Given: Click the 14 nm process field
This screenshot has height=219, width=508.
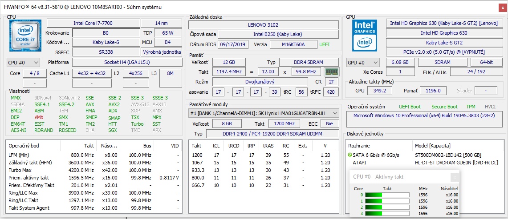Looking at the screenshot, I should click(161, 23).
